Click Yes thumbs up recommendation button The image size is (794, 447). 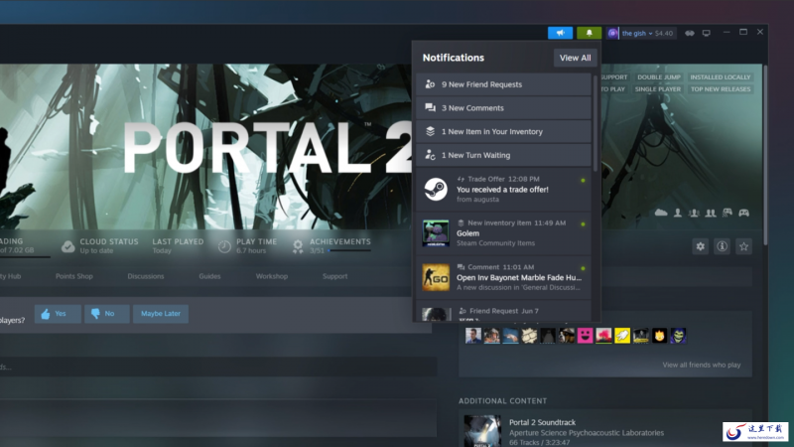(x=58, y=314)
